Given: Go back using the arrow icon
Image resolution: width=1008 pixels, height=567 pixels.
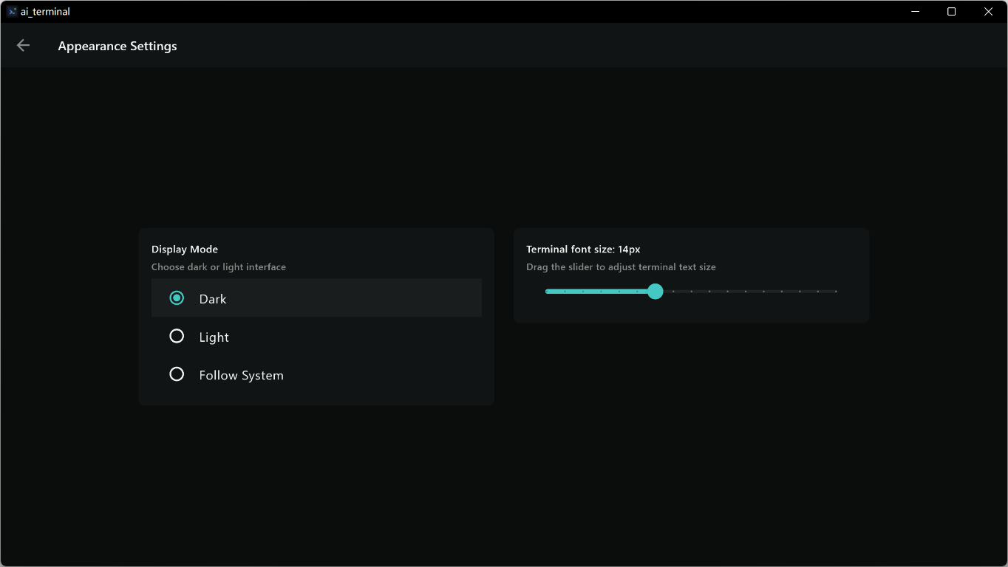Looking at the screenshot, I should tap(23, 46).
